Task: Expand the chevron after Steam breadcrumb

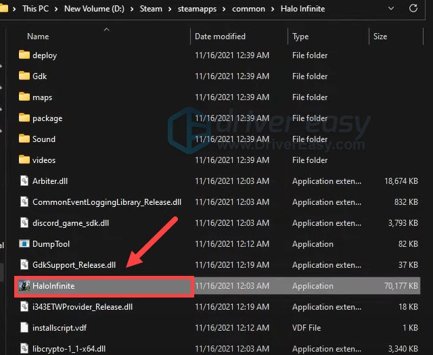Action: (170, 9)
